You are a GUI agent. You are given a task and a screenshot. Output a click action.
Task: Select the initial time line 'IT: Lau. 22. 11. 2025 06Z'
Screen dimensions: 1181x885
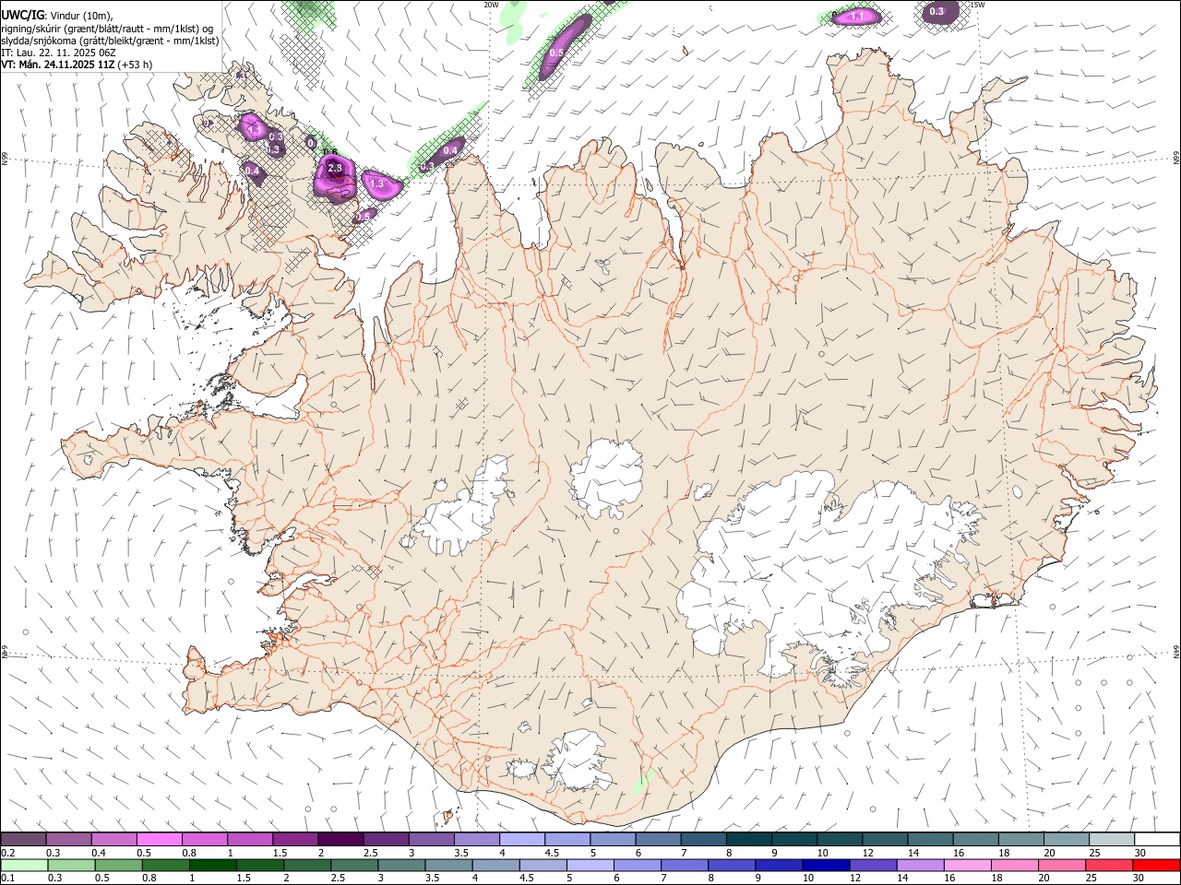point(58,53)
